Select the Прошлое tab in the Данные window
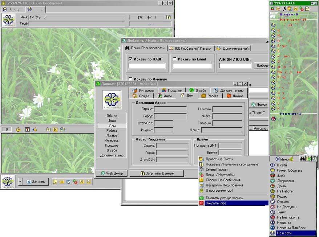The width and height of the screenshot is (319, 237). [x=172, y=90]
